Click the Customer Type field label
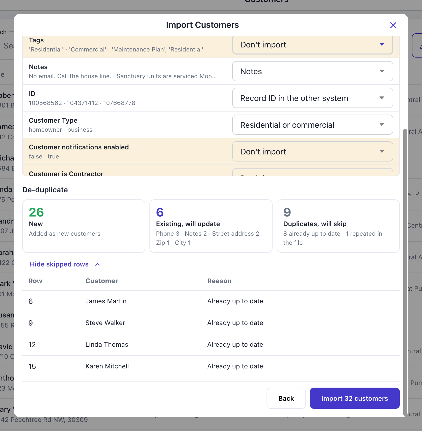Image resolution: width=422 pixels, height=431 pixels. (53, 120)
